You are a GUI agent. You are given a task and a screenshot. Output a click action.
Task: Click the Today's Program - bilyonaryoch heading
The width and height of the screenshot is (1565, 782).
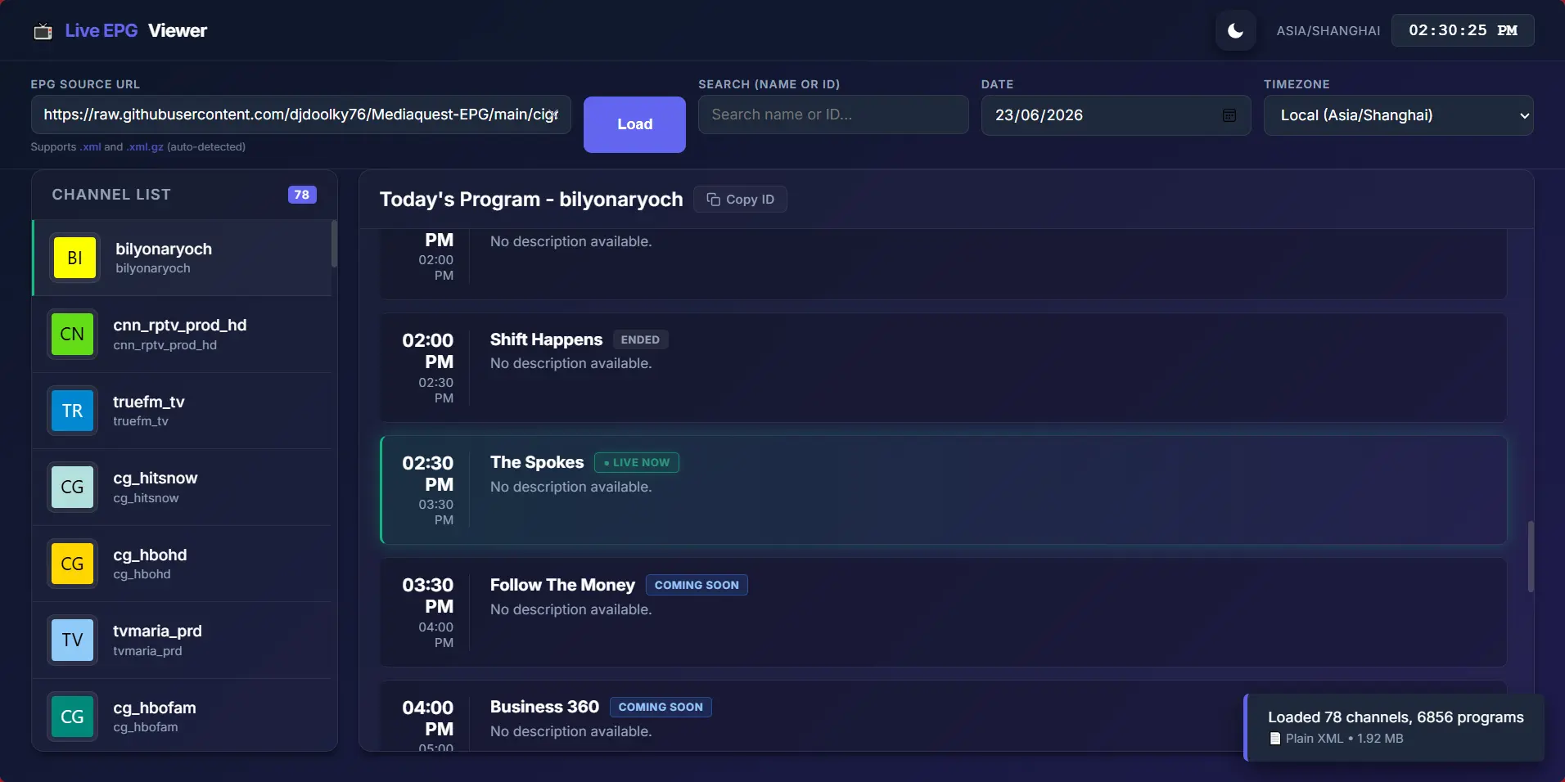(x=531, y=200)
